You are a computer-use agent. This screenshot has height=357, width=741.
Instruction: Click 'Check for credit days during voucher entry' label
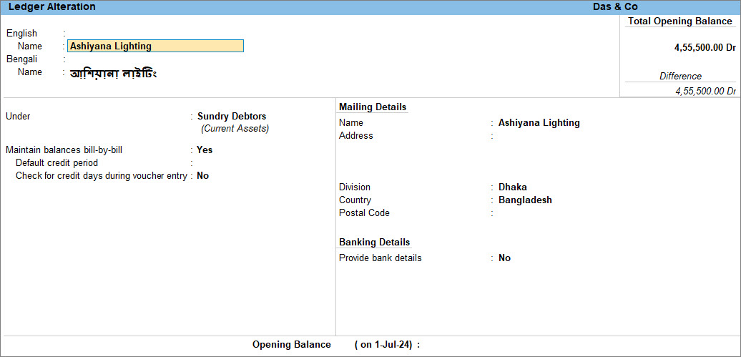tap(101, 175)
